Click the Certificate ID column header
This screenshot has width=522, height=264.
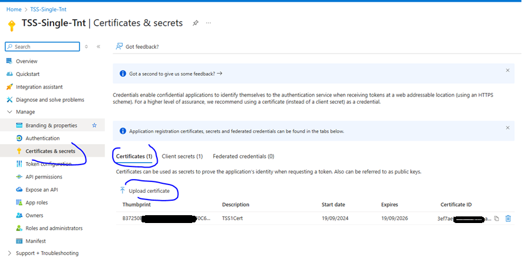456,205
